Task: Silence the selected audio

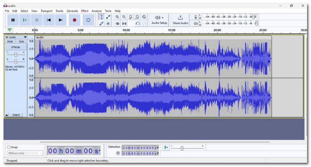Action: click(x=124, y=23)
